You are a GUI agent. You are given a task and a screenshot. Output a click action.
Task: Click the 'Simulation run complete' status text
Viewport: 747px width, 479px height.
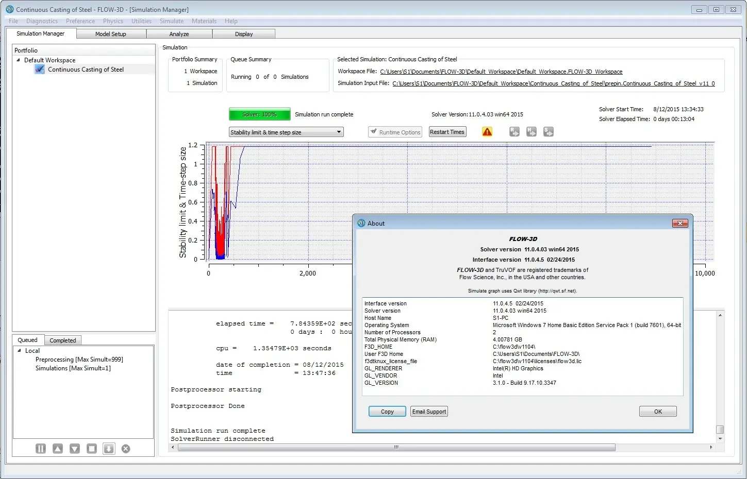(324, 114)
